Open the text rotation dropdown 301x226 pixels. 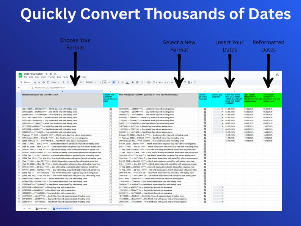pyautogui.click(x=166, y=82)
